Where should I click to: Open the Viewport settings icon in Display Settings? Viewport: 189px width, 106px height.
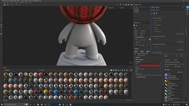point(157,13)
